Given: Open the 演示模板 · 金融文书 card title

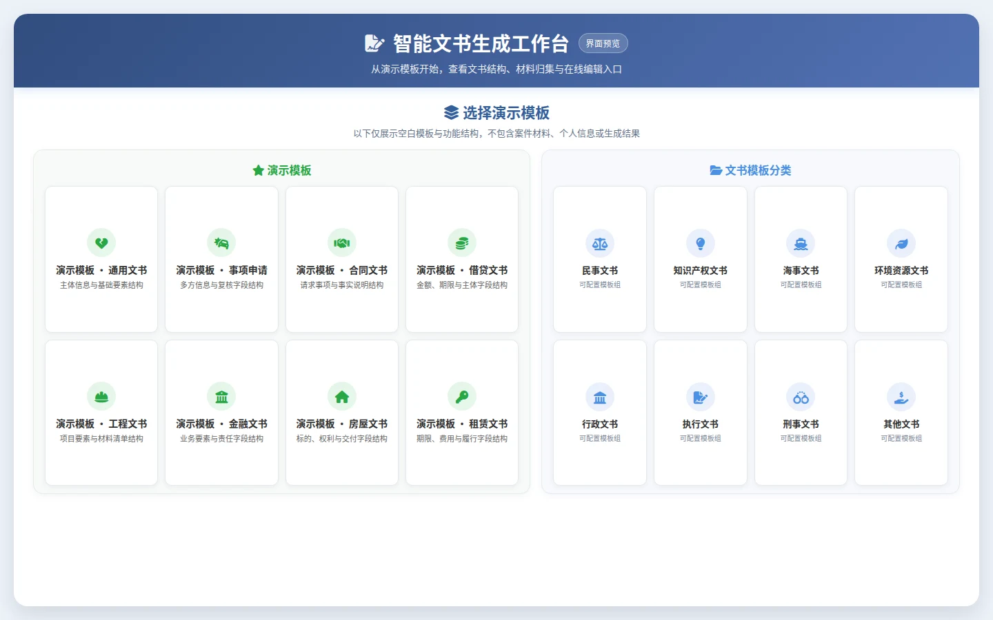Looking at the screenshot, I should (221, 424).
